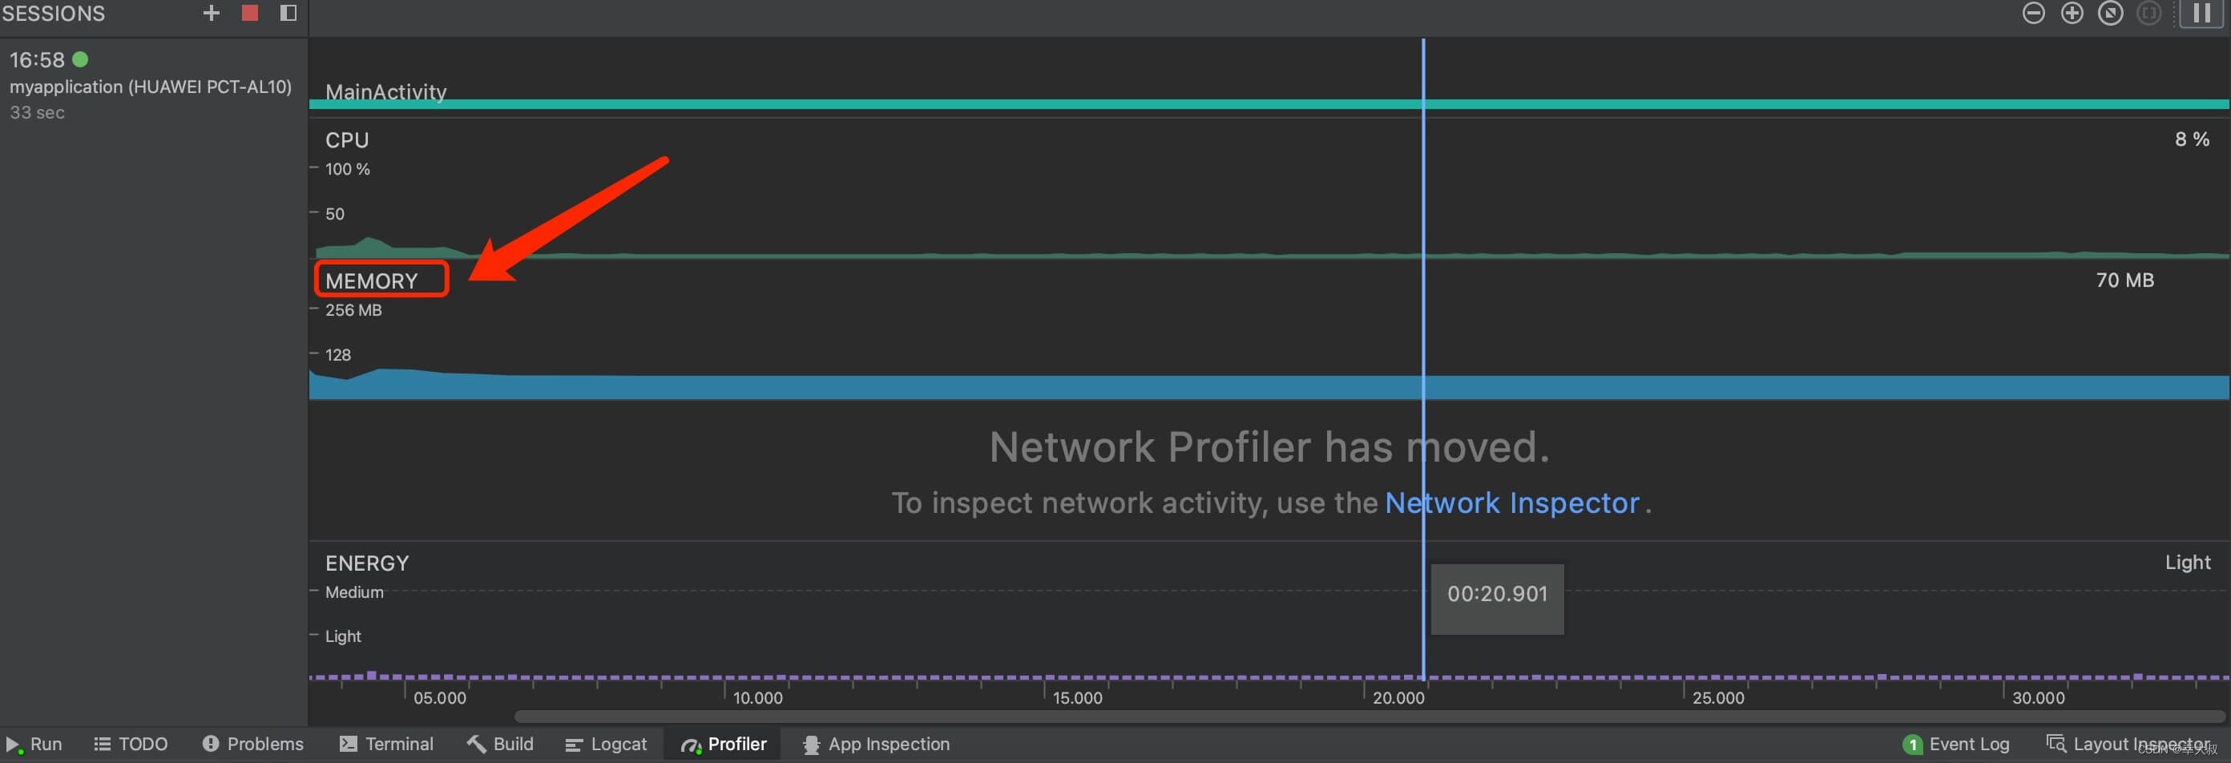Zoom in the profiler timeline
The image size is (2231, 763).
pos(2071,13)
